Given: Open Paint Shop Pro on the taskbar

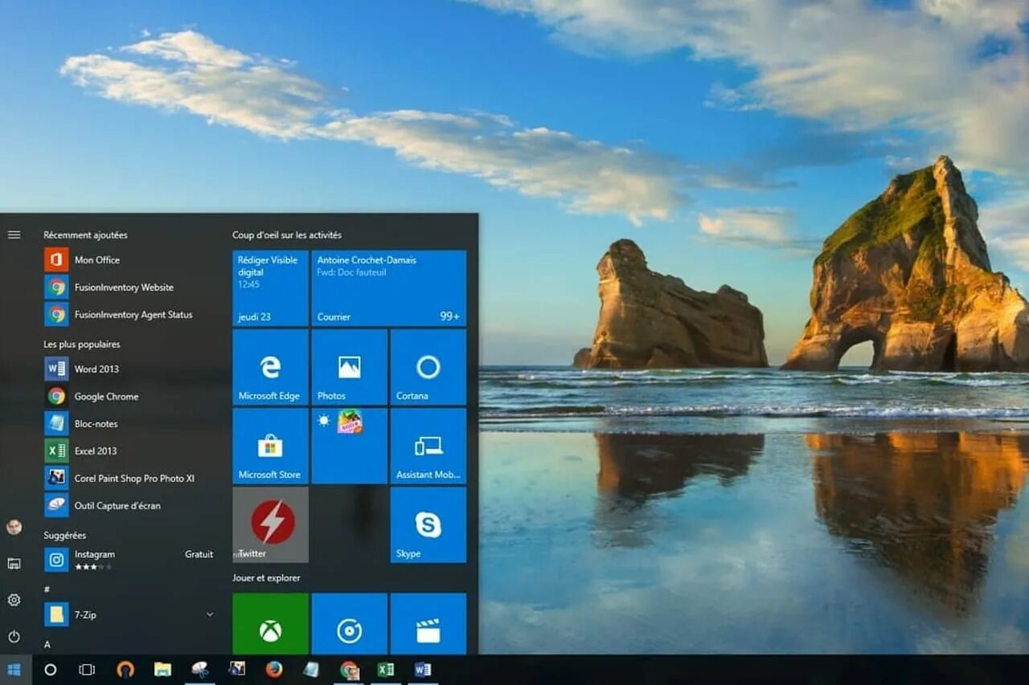Looking at the screenshot, I should [x=236, y=670].
